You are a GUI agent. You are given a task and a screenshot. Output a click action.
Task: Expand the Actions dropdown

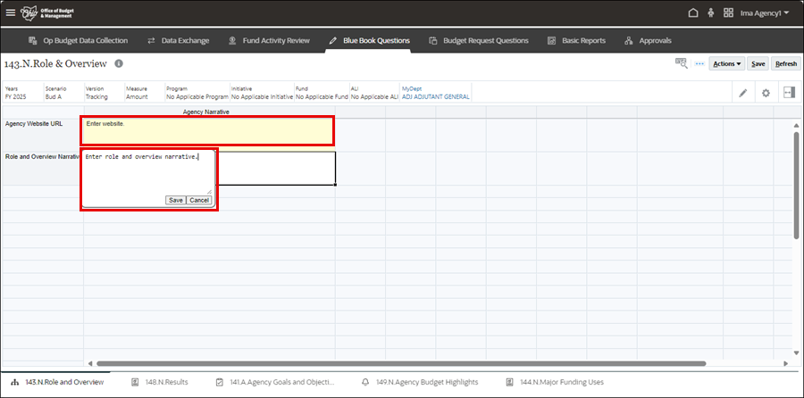(727, 64)
